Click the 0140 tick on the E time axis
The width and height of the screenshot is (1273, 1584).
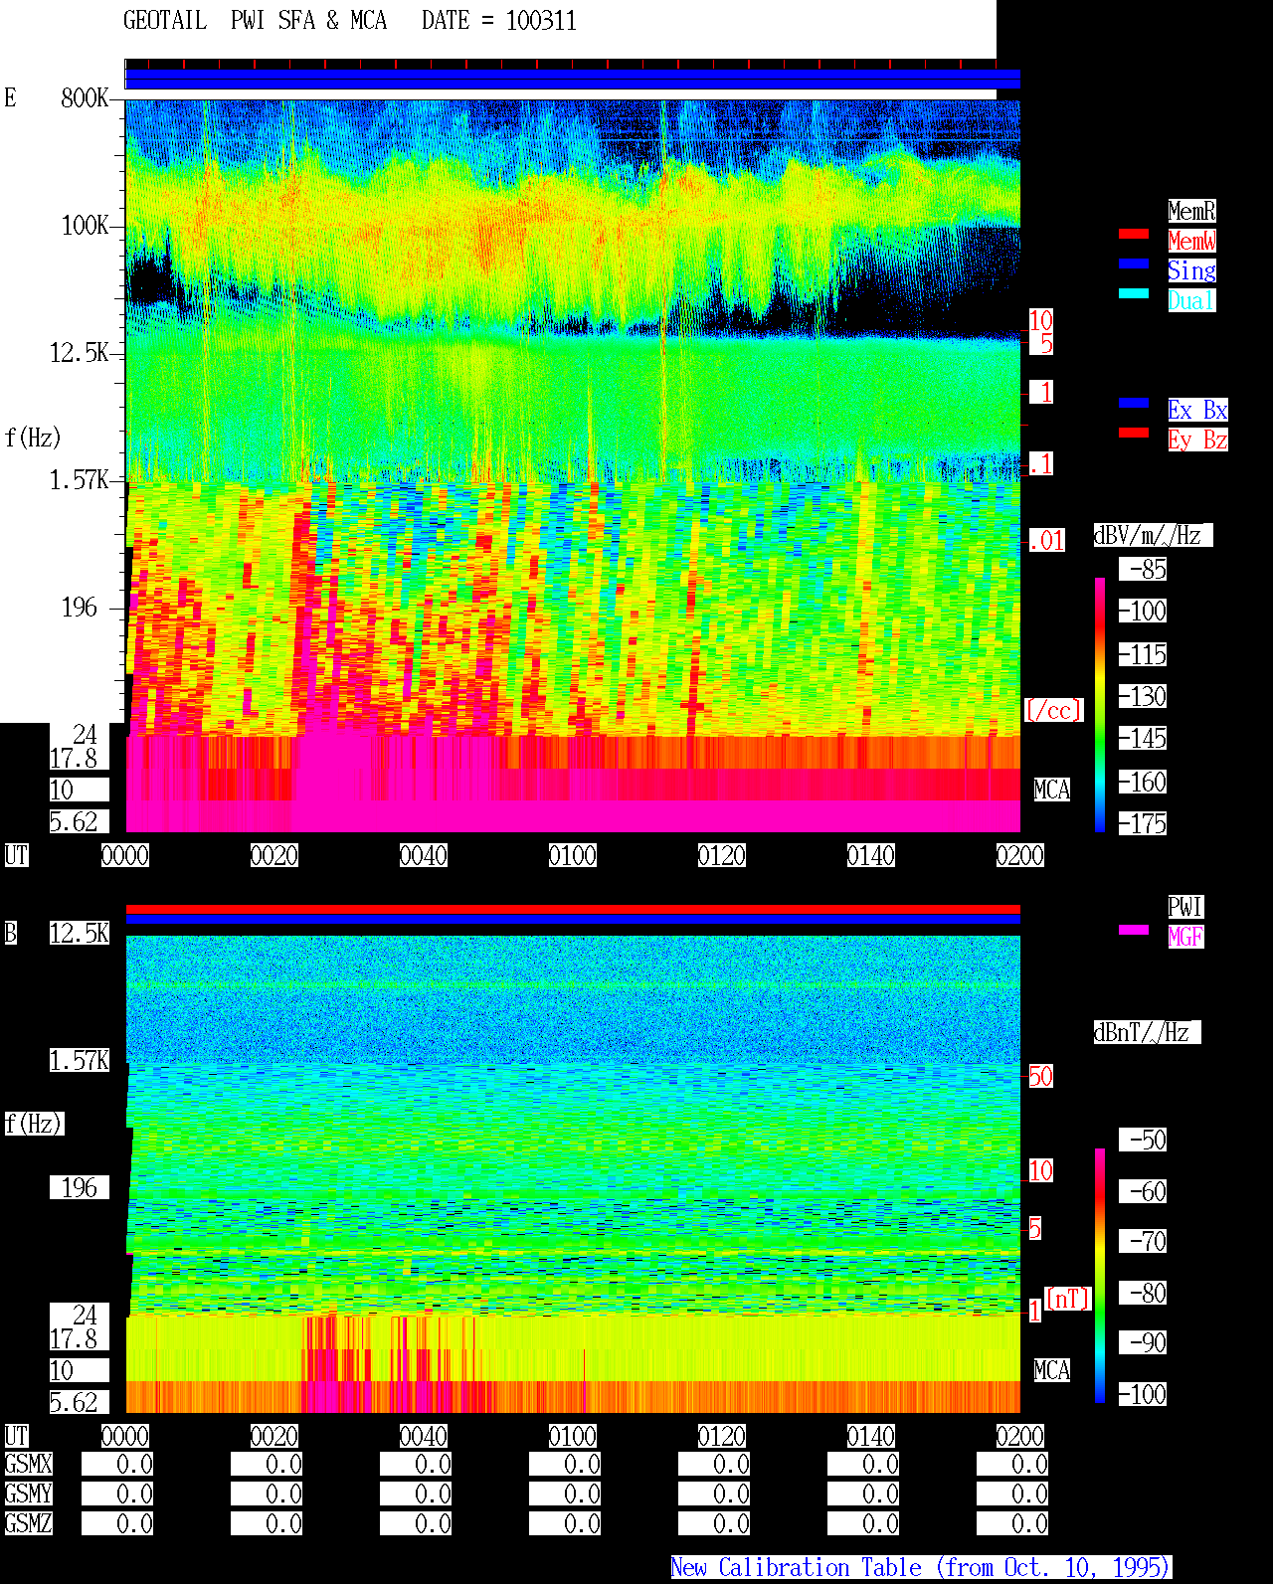(x=871, y=855)
